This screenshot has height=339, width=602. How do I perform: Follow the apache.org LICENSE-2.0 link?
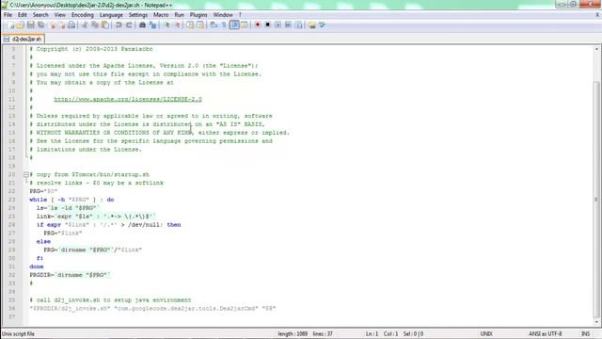pyautogui.click(x=128, y=99)
